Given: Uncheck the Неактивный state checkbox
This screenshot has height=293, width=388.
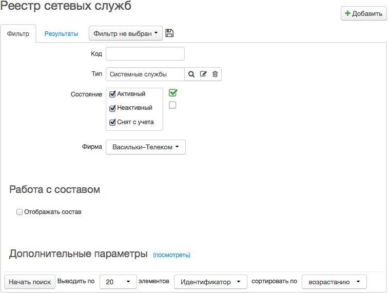Looking at the screenshot, I should pos(112,109).
